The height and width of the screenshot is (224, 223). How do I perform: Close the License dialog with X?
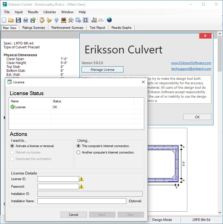(143, 82)
